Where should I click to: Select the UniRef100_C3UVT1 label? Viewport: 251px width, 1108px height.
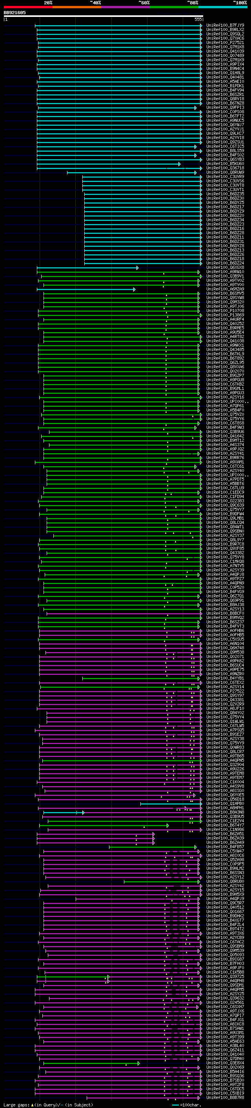click(225, 190)
